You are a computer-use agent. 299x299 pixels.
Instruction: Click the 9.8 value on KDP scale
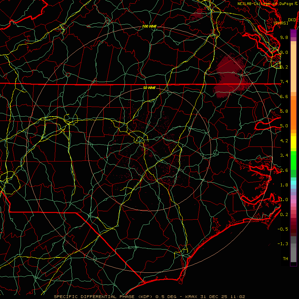[284, 37]
